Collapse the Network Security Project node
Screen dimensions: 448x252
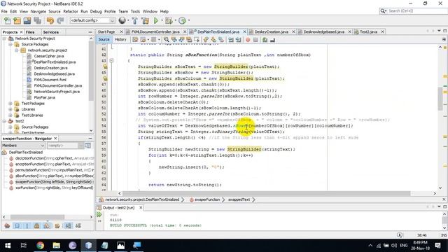pos(4,38)
